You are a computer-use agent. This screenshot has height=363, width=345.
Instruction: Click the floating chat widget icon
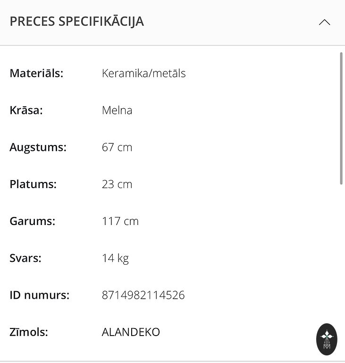pos(327,339)
